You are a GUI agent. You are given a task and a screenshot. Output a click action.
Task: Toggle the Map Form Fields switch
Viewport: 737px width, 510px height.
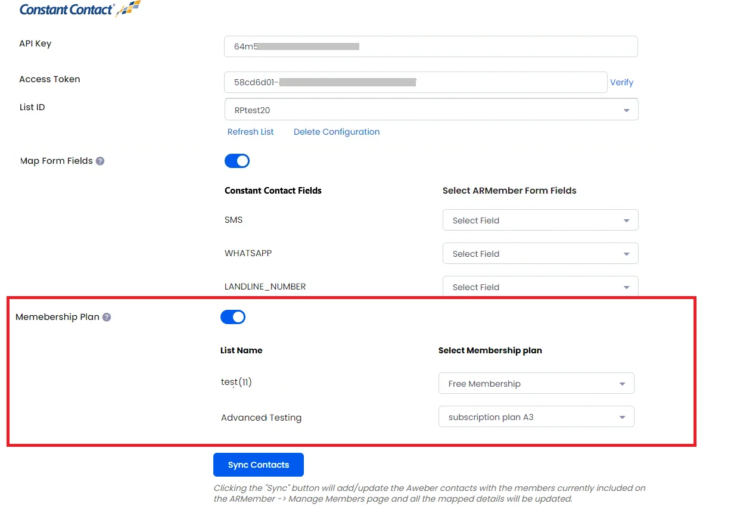pos(237,161)
